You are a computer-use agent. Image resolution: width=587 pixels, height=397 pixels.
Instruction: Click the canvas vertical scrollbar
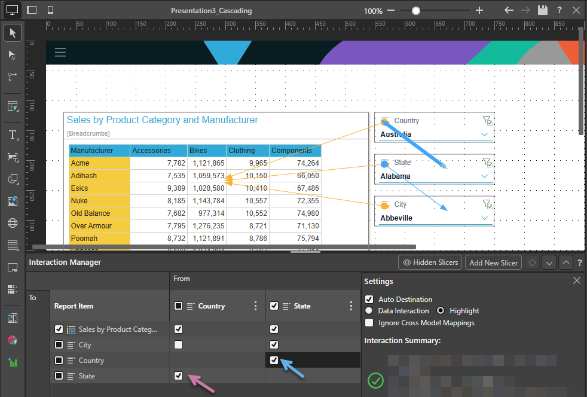tap(581, 81)
